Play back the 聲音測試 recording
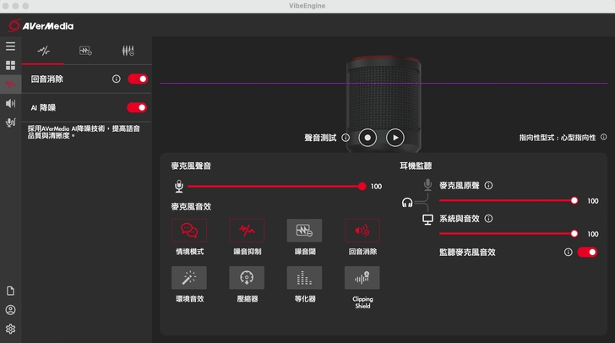The height and width of the screenshot is (343, 615). pos(395,137)
